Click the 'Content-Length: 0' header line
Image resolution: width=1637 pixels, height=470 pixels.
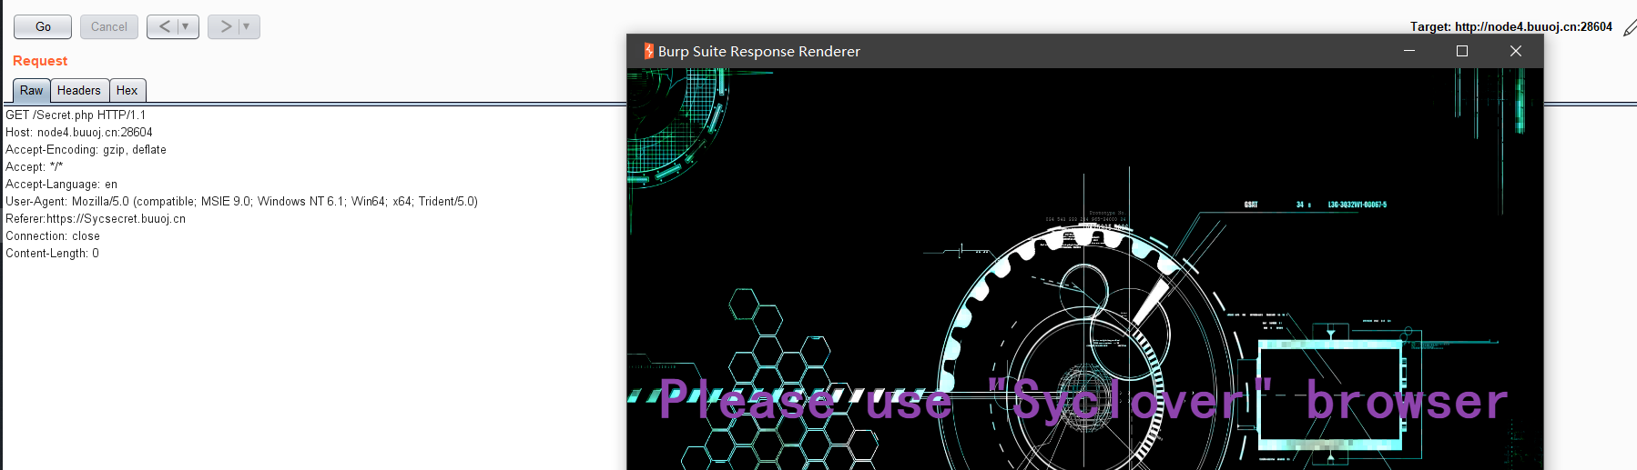(x=52, y=254)
